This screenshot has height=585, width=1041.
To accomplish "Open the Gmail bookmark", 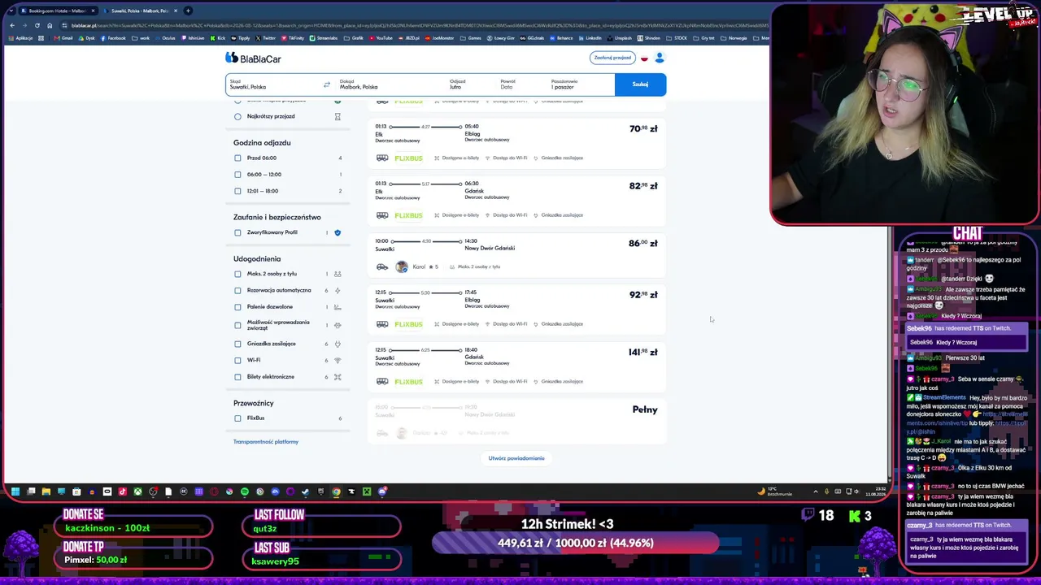I will (x=64, y=38).
